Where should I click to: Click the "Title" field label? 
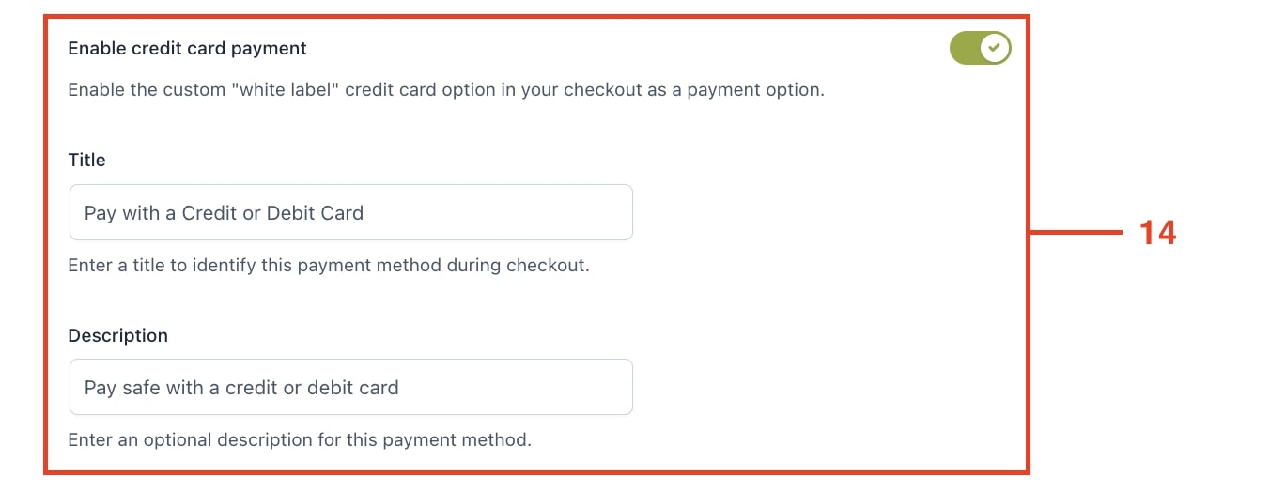tap(86, 160)
